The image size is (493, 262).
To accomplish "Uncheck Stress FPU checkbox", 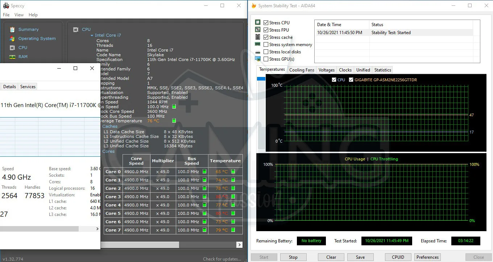I will coord(266,30).
